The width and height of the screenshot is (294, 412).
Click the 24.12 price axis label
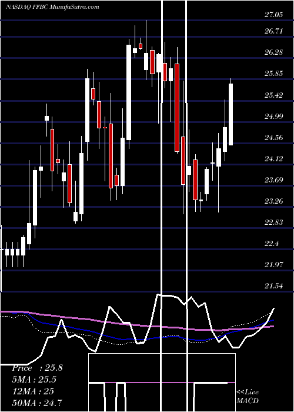click(x=273, y=160)
